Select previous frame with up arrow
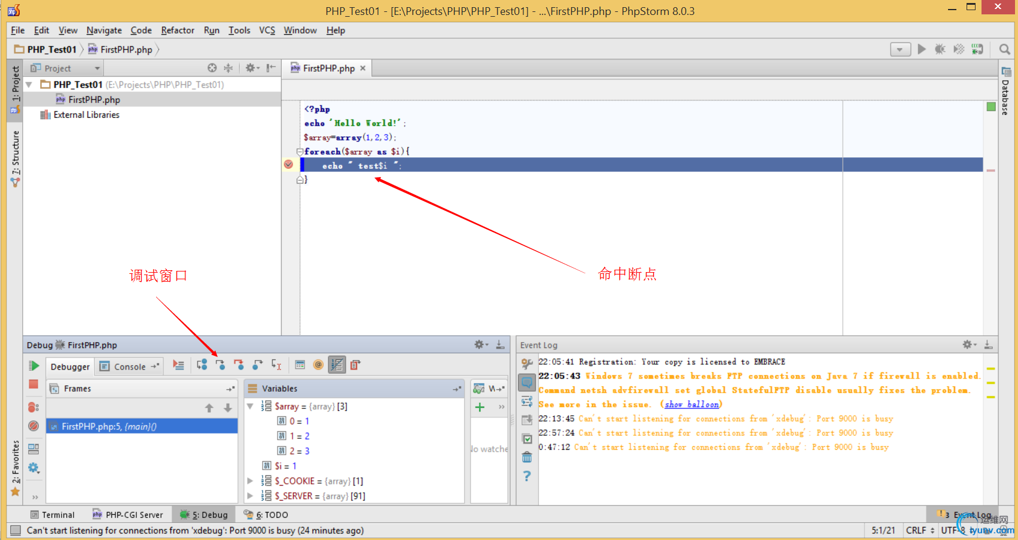Screen dimensions: 1018x540 (x=209, y=408)
